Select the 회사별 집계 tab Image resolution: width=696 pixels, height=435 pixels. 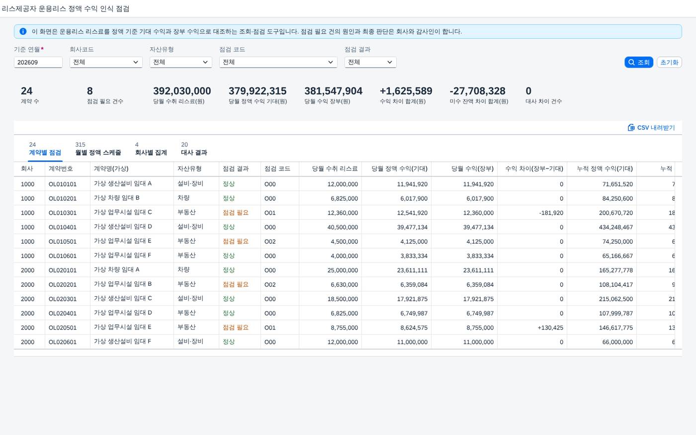pos(151,149)
